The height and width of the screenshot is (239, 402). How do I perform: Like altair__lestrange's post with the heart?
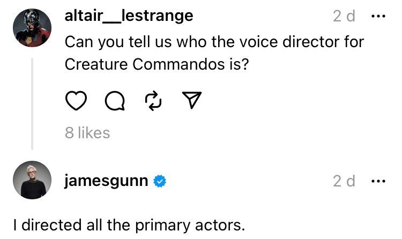pyautogui.click(x=76, y=100)
